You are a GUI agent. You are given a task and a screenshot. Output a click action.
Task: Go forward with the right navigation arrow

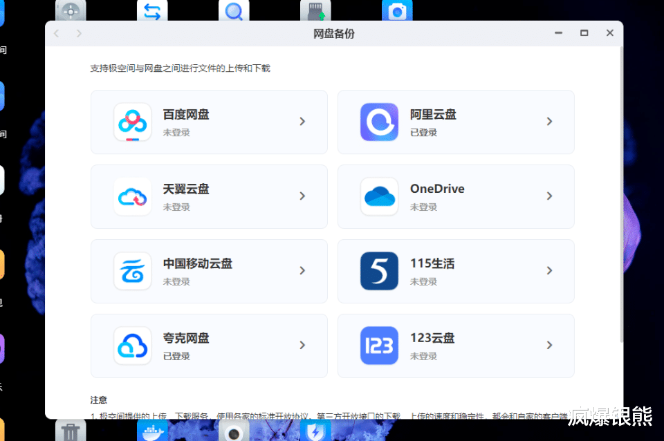pyautogui.click(x=79, y=33)
